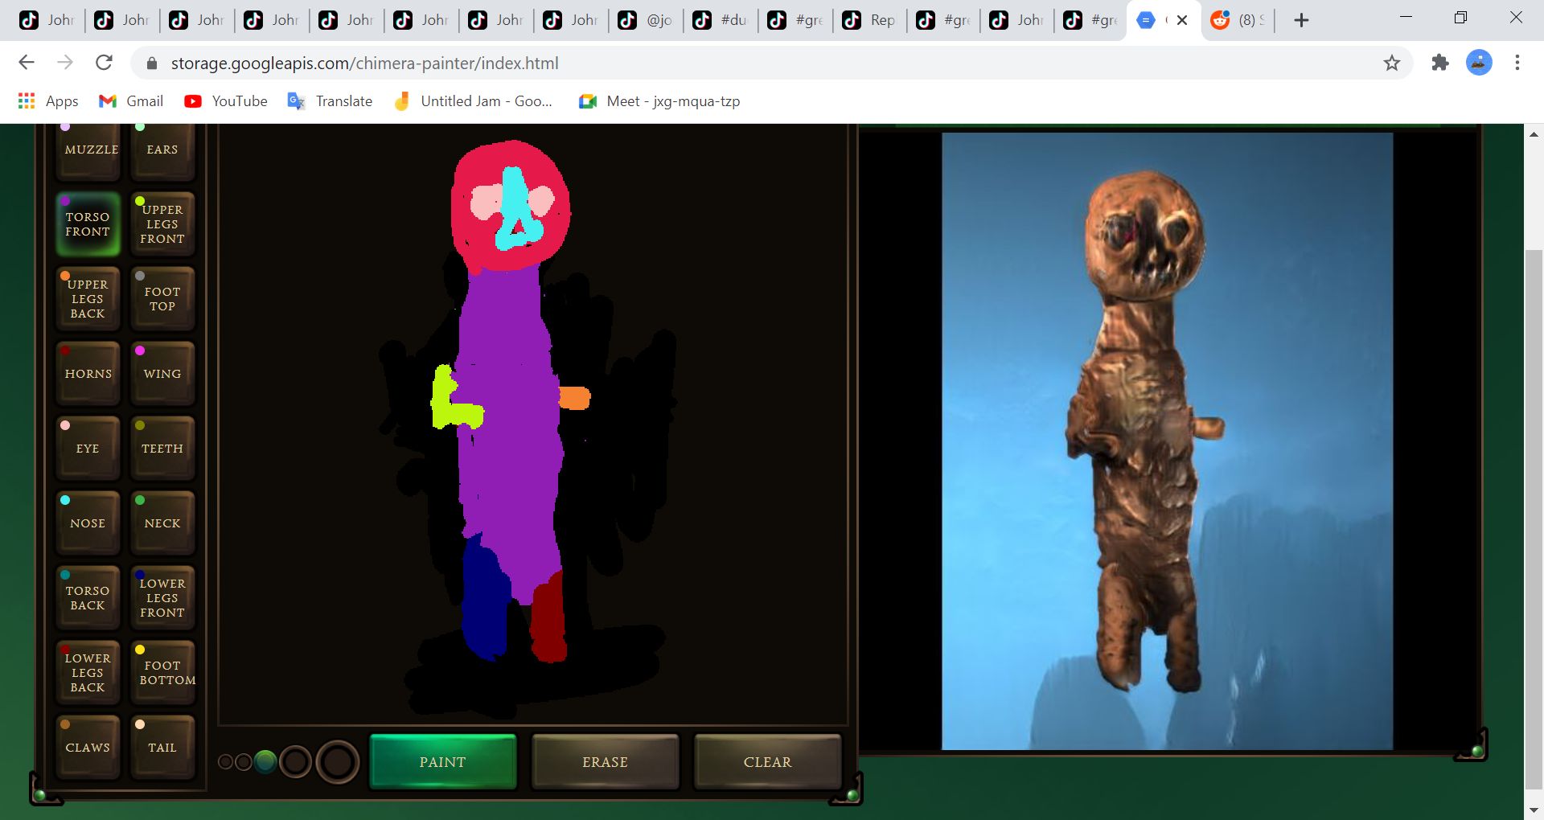The width and height of the screenshot is (1544, 820).
Task: Open the Apps launcher on the bookmarks bar
Action: click(26, 100)
